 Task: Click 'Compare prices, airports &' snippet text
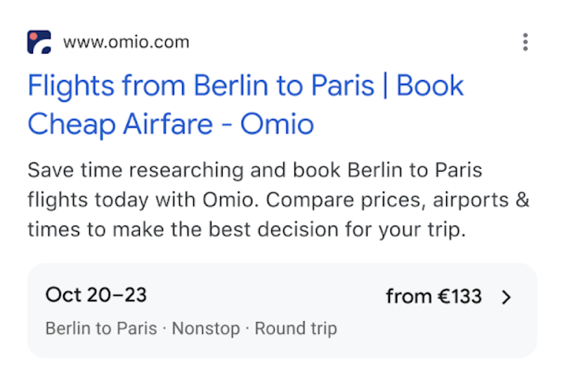pyautogui.click(x=398, y=200)
